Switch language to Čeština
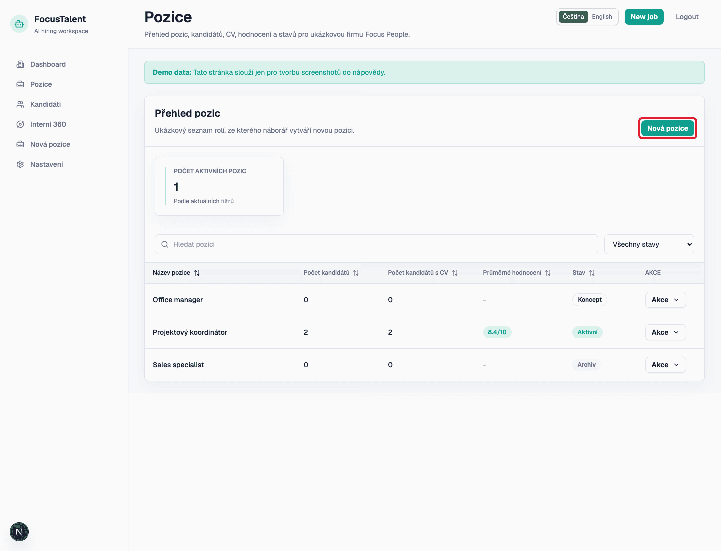The width and height of the screenshot is (721, 551). [573, 17]
